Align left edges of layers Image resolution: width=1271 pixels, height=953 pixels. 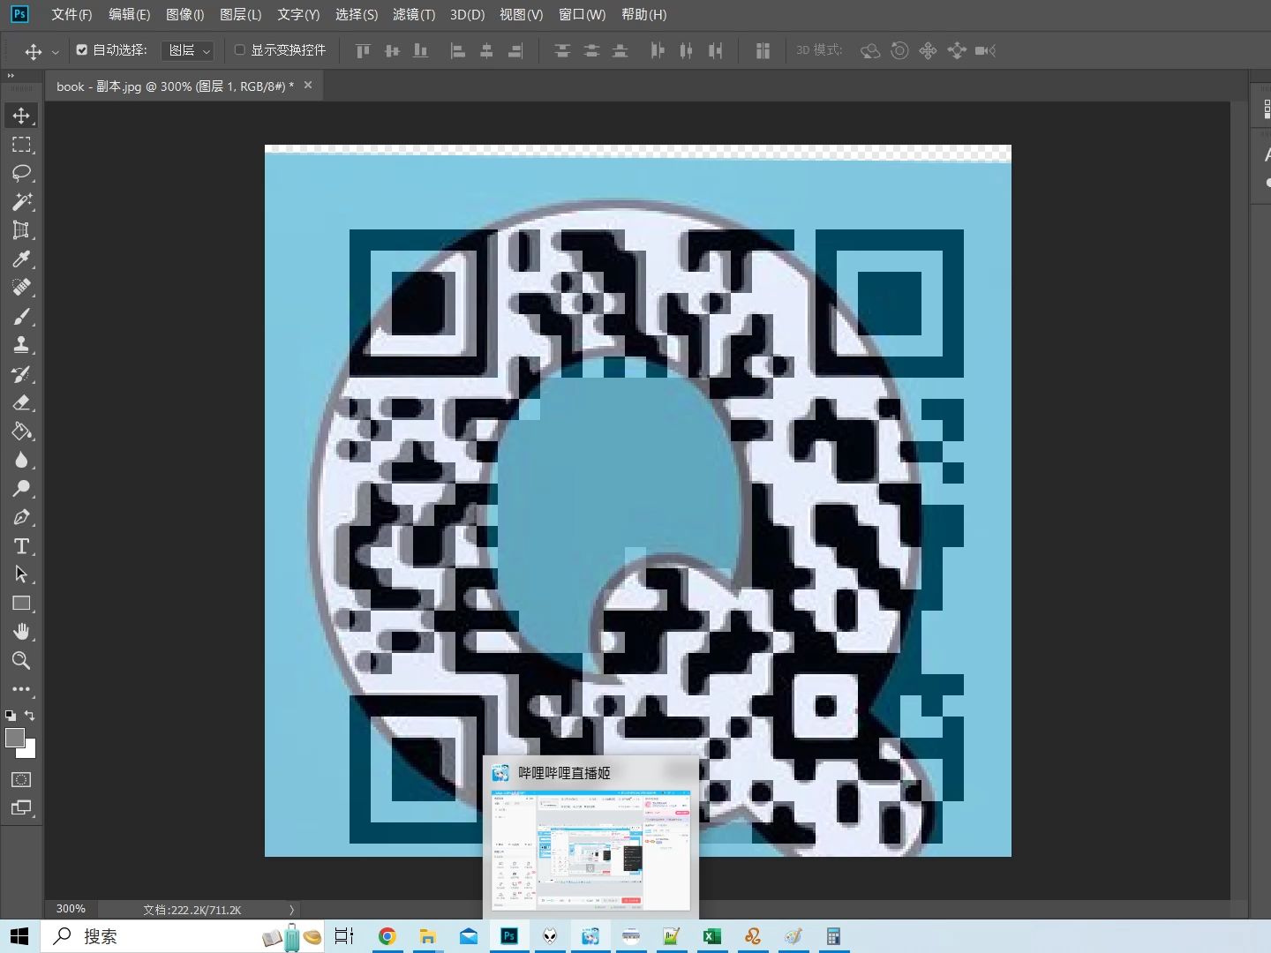pos(457,51)
